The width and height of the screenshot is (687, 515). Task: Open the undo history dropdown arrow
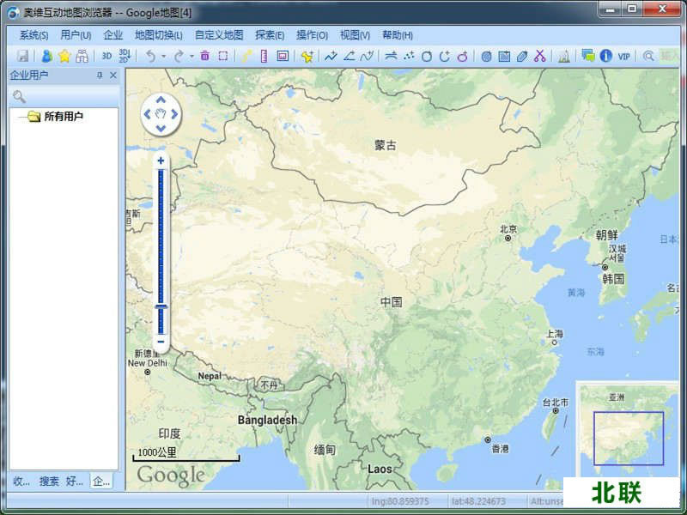(163, 57)
